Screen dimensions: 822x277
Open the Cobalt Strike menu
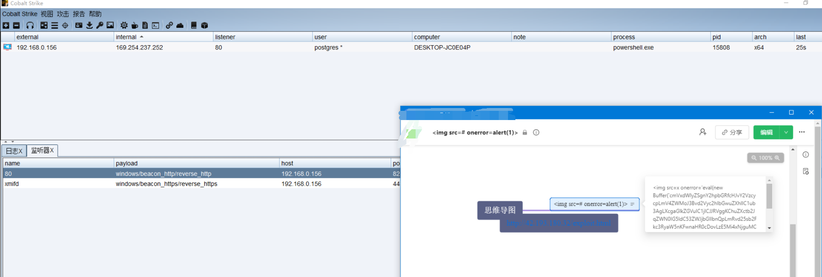tap(20, 14)
